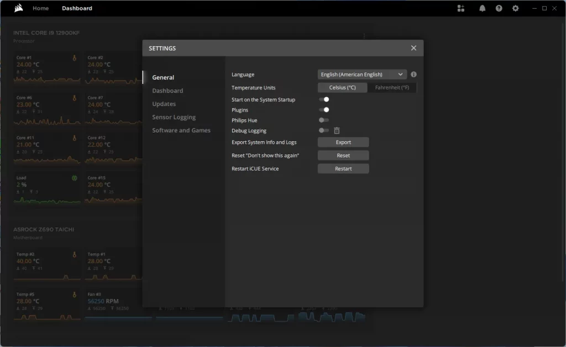
Task: Select Celsius temperature units
Action: [x=342, y=88]
